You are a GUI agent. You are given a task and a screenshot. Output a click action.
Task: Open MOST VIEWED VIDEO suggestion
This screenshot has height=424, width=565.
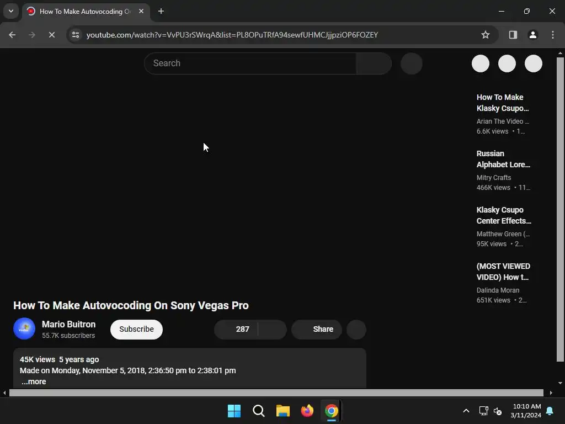click(503, 272)
